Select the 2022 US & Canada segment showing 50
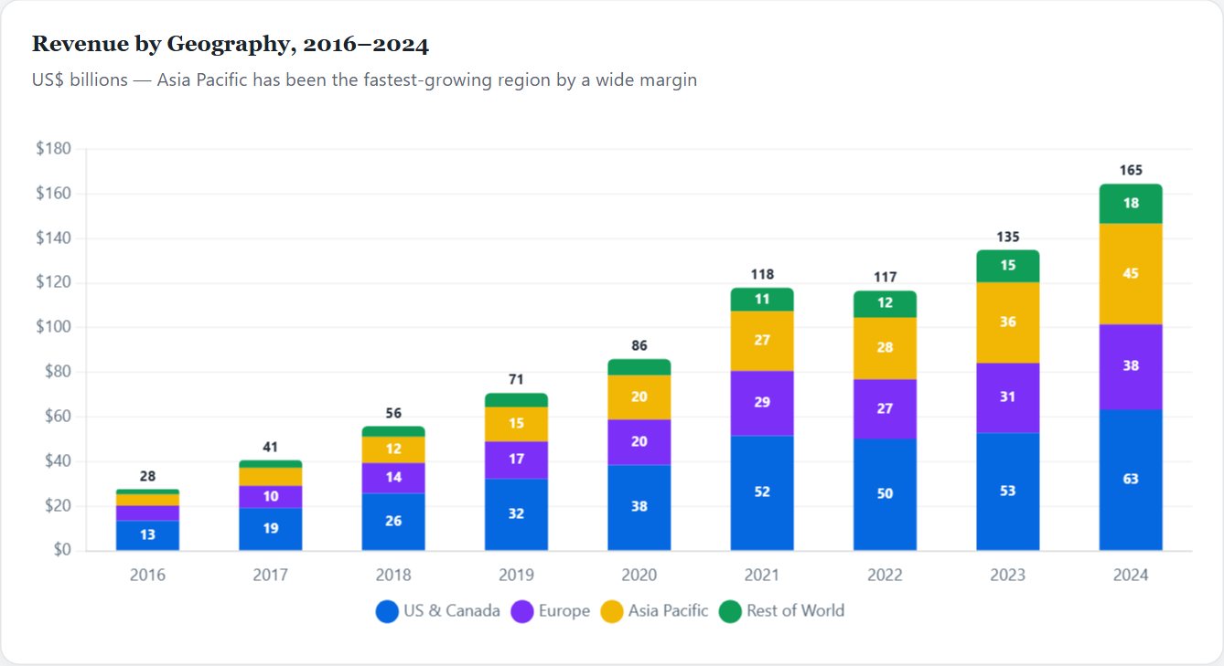Image resolution: width=1224 pixels, height=666 pixels. [x=885, y=494]
